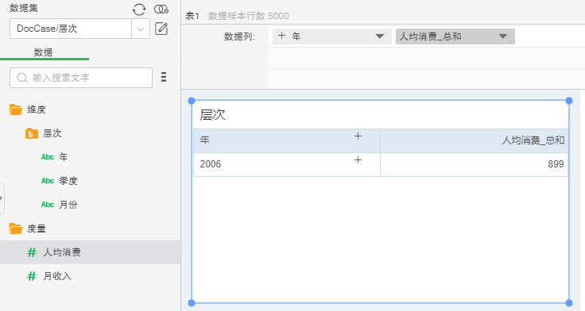Expand the collapsed side panel arrow
The width and height of the screenshot is (585, 311).
[x=2, y=198]
